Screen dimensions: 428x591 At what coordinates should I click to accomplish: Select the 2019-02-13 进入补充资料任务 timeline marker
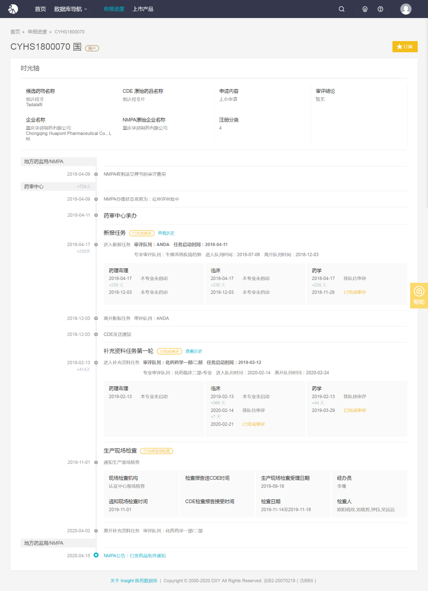point(96,363)
